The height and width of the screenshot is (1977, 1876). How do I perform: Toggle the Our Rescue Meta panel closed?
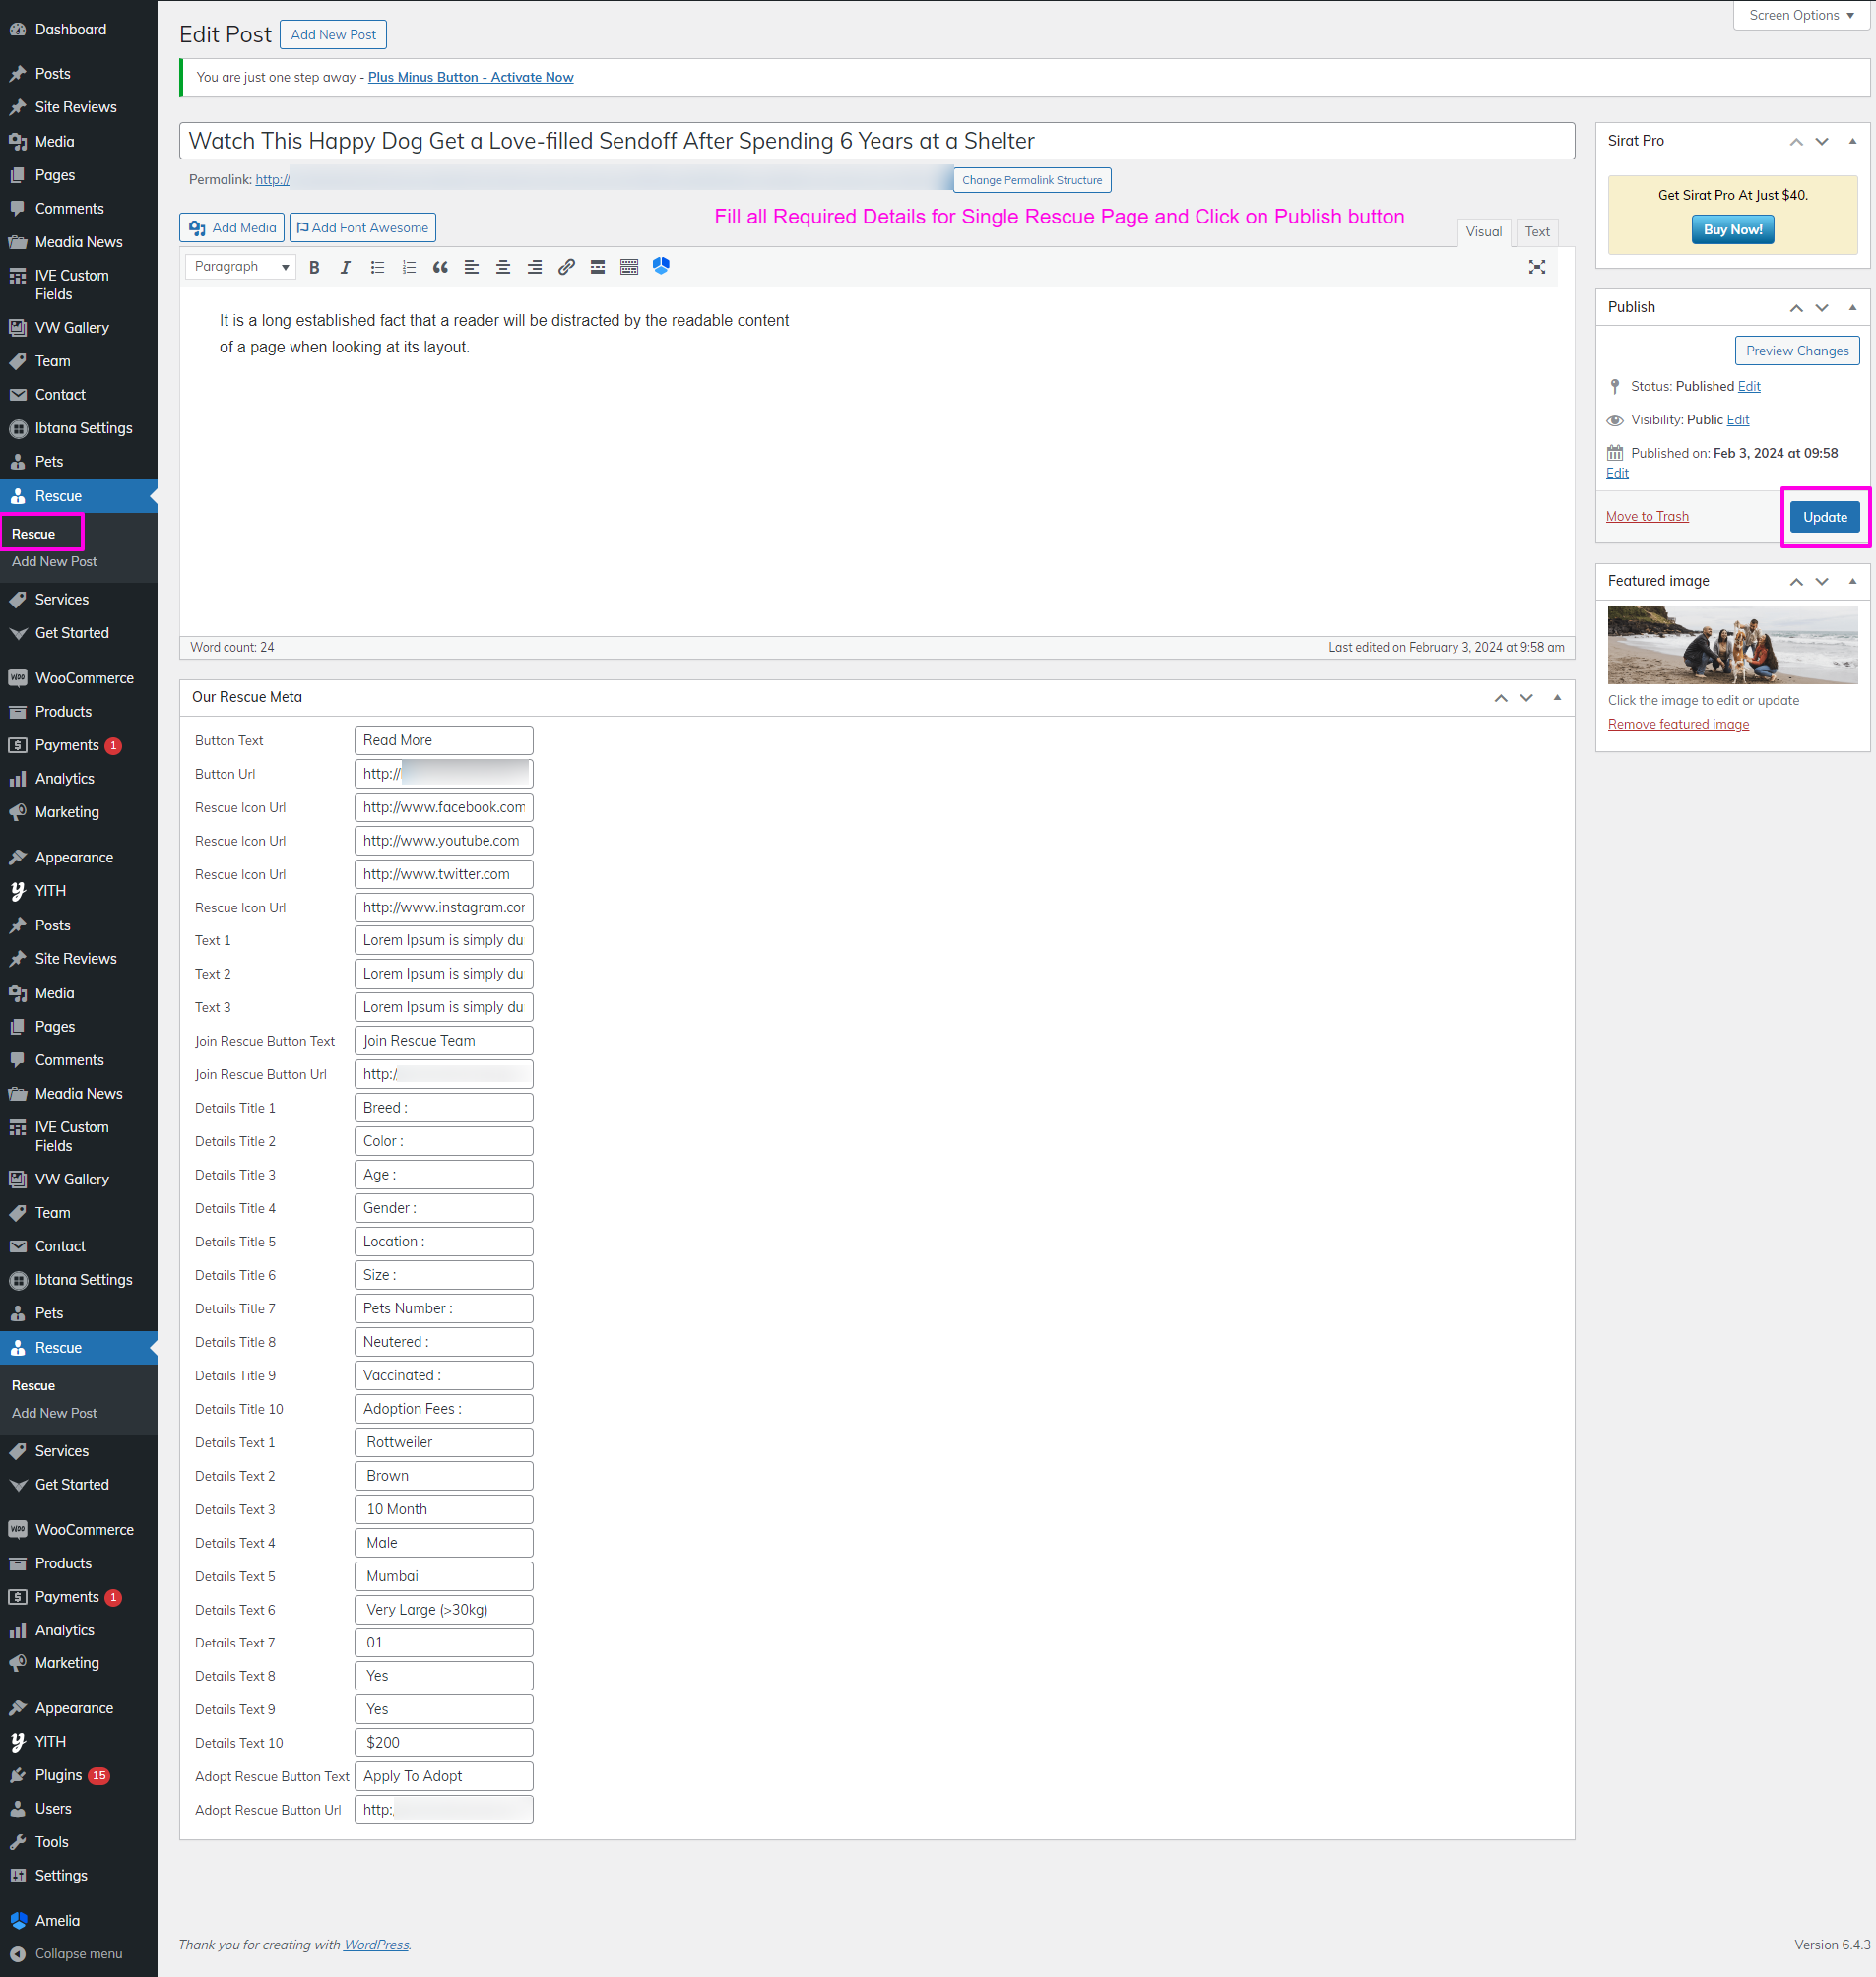(x=1556, y=698)
